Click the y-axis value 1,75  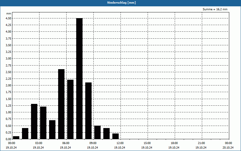coord(8,92)
